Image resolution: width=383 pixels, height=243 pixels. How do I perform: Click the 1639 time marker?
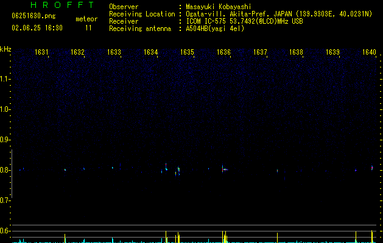(332, 52)
